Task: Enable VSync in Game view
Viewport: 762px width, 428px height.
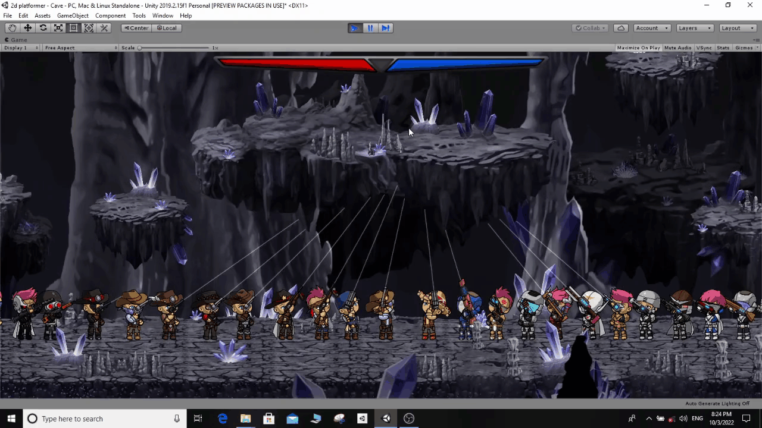Action: [x=704, y=48]
